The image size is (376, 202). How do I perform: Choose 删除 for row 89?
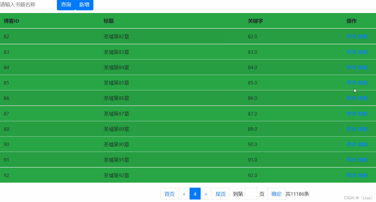(363, 129)
